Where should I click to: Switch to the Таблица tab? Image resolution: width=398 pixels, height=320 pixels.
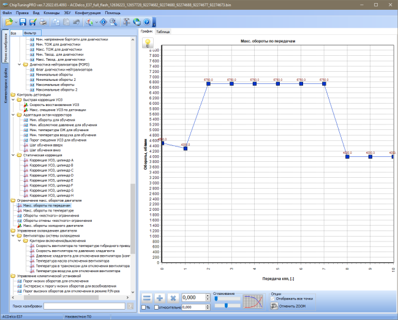coord(163,32)
